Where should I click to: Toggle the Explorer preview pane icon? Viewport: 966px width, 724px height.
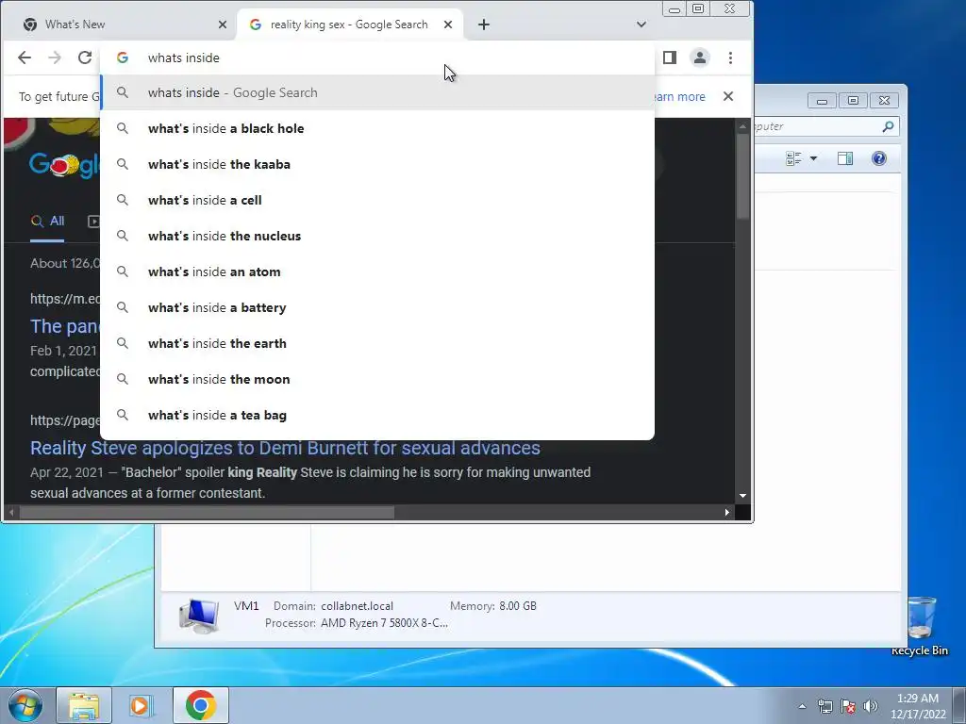[845, 158]
